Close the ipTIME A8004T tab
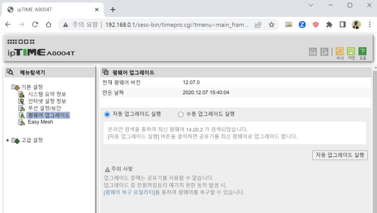 click(x=97, y=9)
